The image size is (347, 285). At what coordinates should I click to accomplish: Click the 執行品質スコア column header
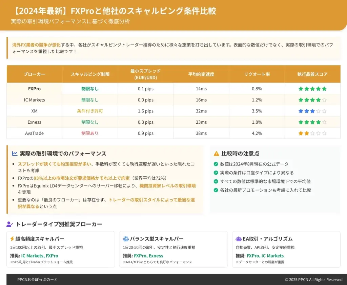[312, 74]
